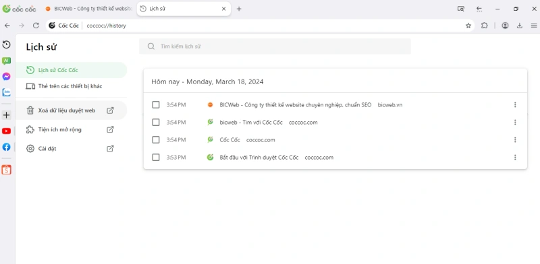Click the back-arrow icon in title bar
This screenshot has width=540, height=264.
pyautogui.click(x=479, y=9)
